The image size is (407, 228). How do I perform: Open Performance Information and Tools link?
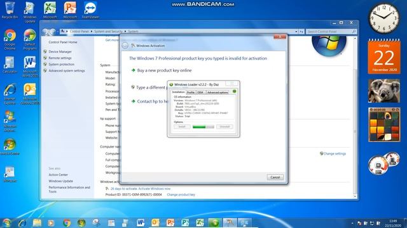click(69, 189)
